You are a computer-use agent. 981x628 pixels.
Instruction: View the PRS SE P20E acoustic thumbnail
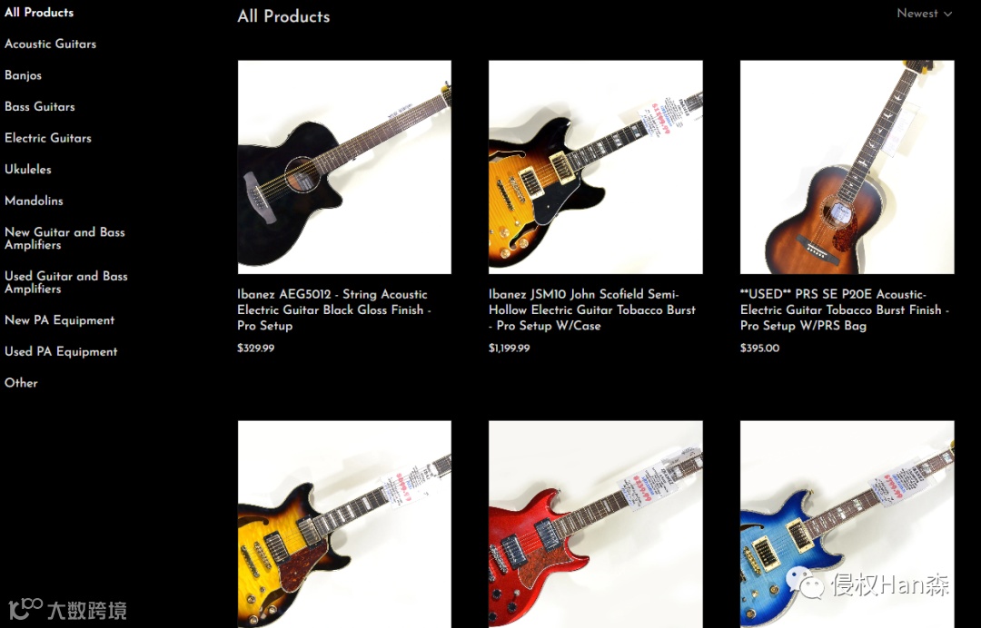(847, 167)
